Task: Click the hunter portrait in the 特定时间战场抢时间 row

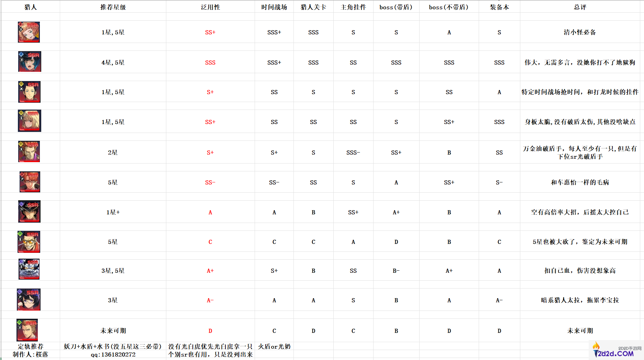Action: [x=29, y=92]
